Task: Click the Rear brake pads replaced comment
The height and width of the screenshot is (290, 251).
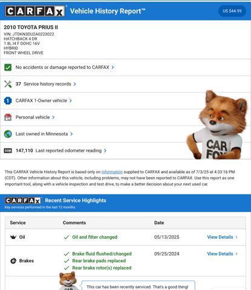Action: (99, 261)
